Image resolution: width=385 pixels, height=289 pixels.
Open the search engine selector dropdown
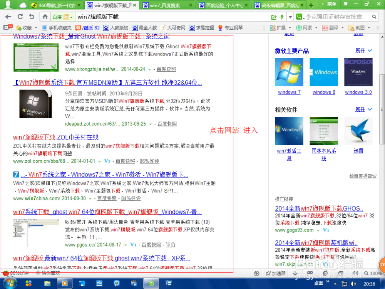[300, 17]
